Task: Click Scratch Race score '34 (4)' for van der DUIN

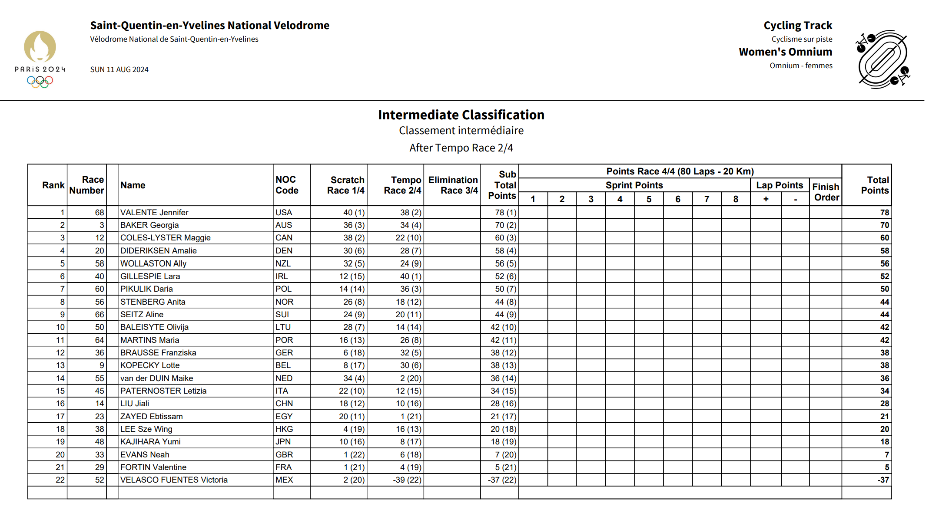Action: pos(354,378)
